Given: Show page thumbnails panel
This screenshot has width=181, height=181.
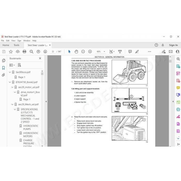Looking at the screenshot, I should pos(4,60).
